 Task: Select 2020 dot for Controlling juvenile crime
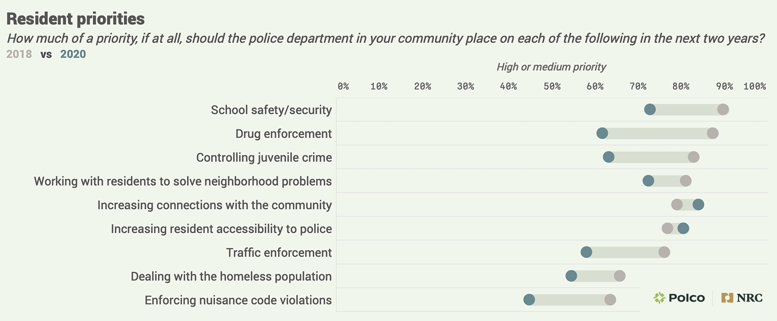[609, 157]
